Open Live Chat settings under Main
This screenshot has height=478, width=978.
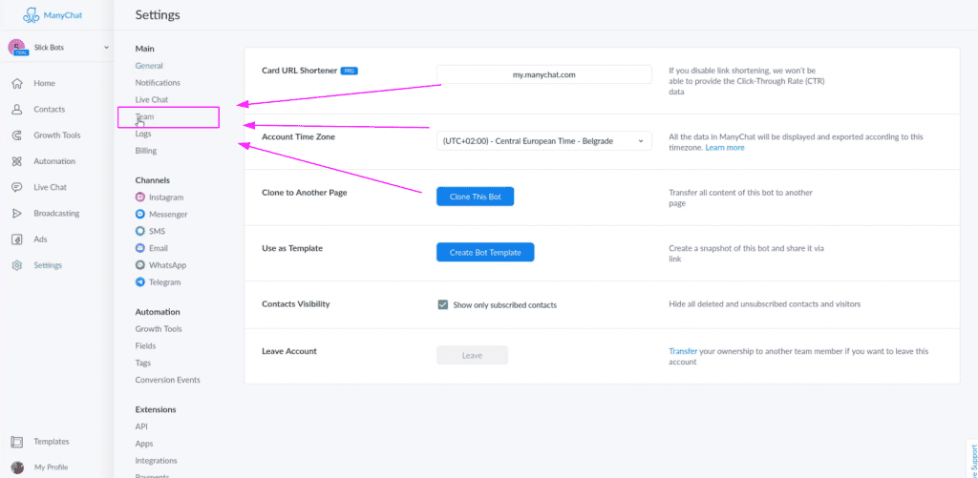coord(152,100)
